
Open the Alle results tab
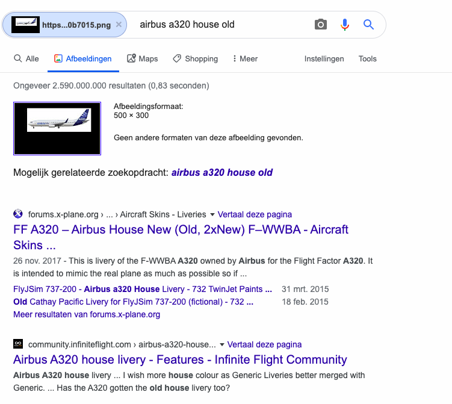[x=26, y=59]
